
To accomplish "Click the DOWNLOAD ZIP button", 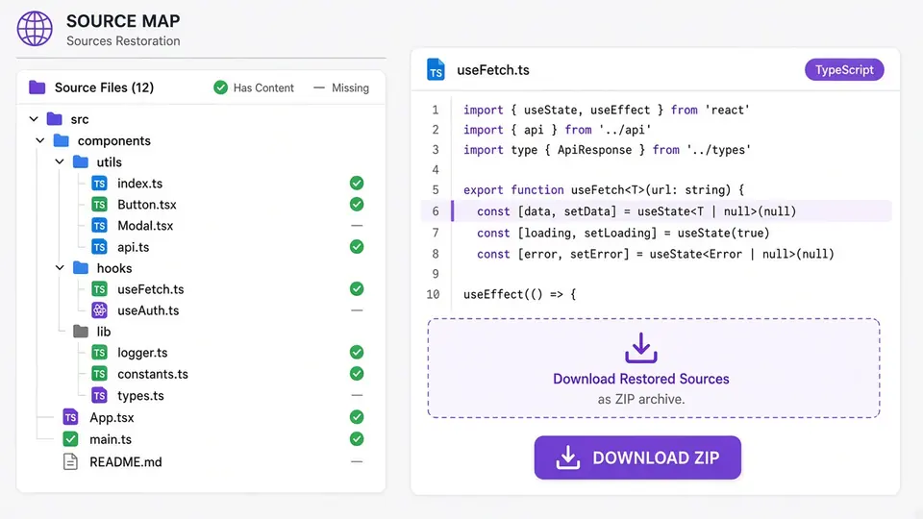I will [x=637, y=457].
